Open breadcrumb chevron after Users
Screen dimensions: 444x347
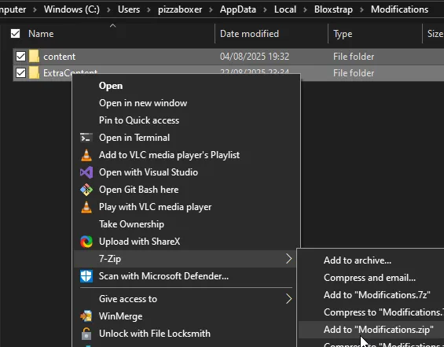point(149,9)
